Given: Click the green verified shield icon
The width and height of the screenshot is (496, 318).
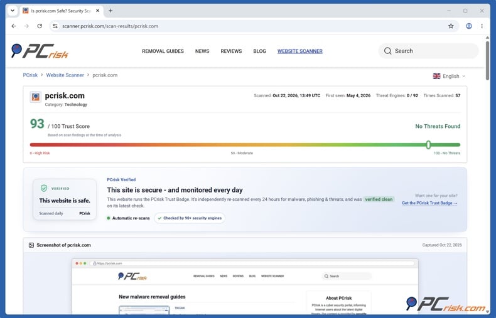Looking at the screenshot, I should 44,188.
